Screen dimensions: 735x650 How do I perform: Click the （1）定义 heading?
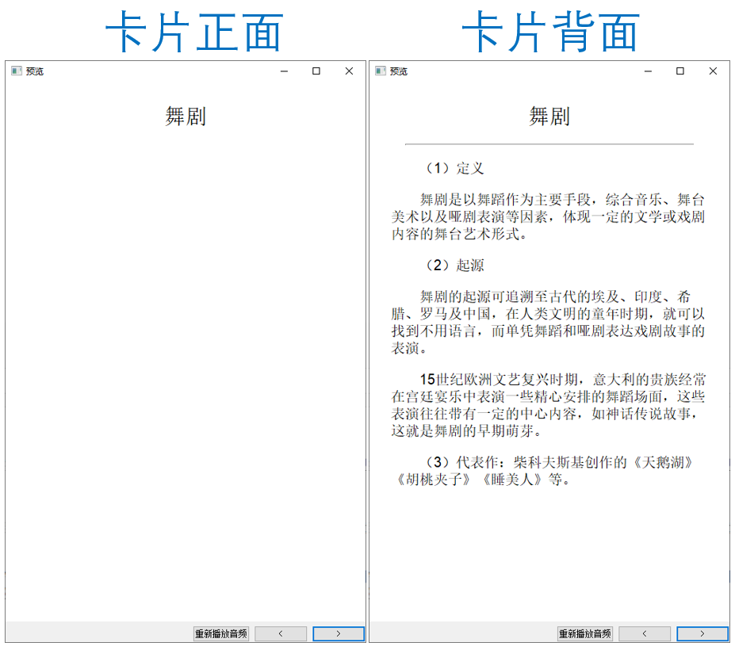click(454, 168)
